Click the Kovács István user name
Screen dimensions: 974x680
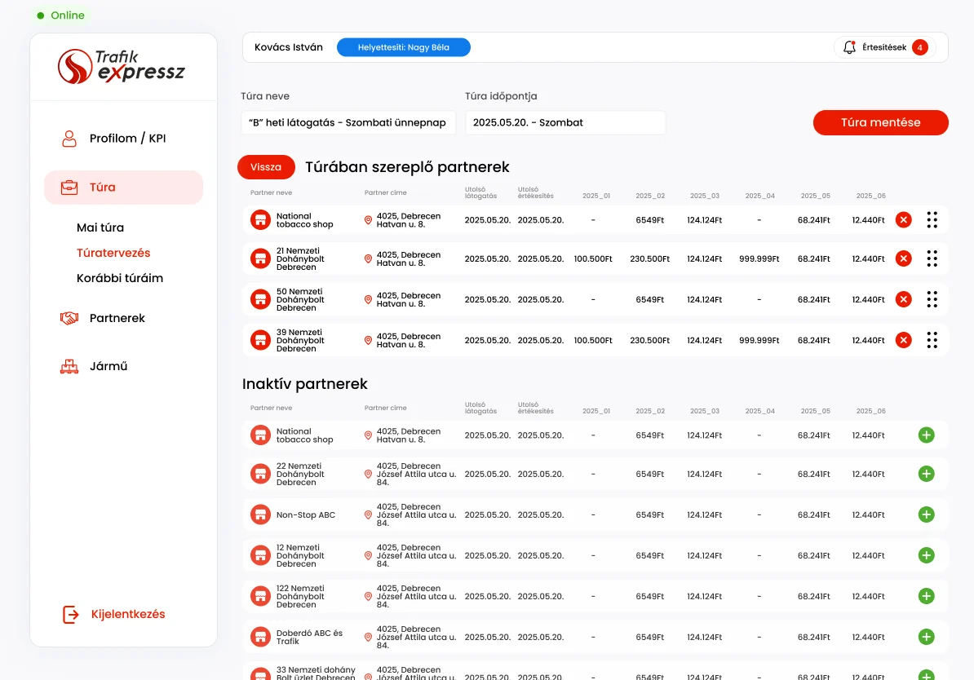point(289,47)
